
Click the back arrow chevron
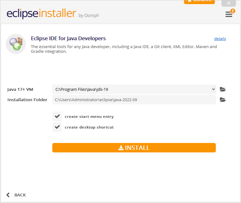pos(8,195)
